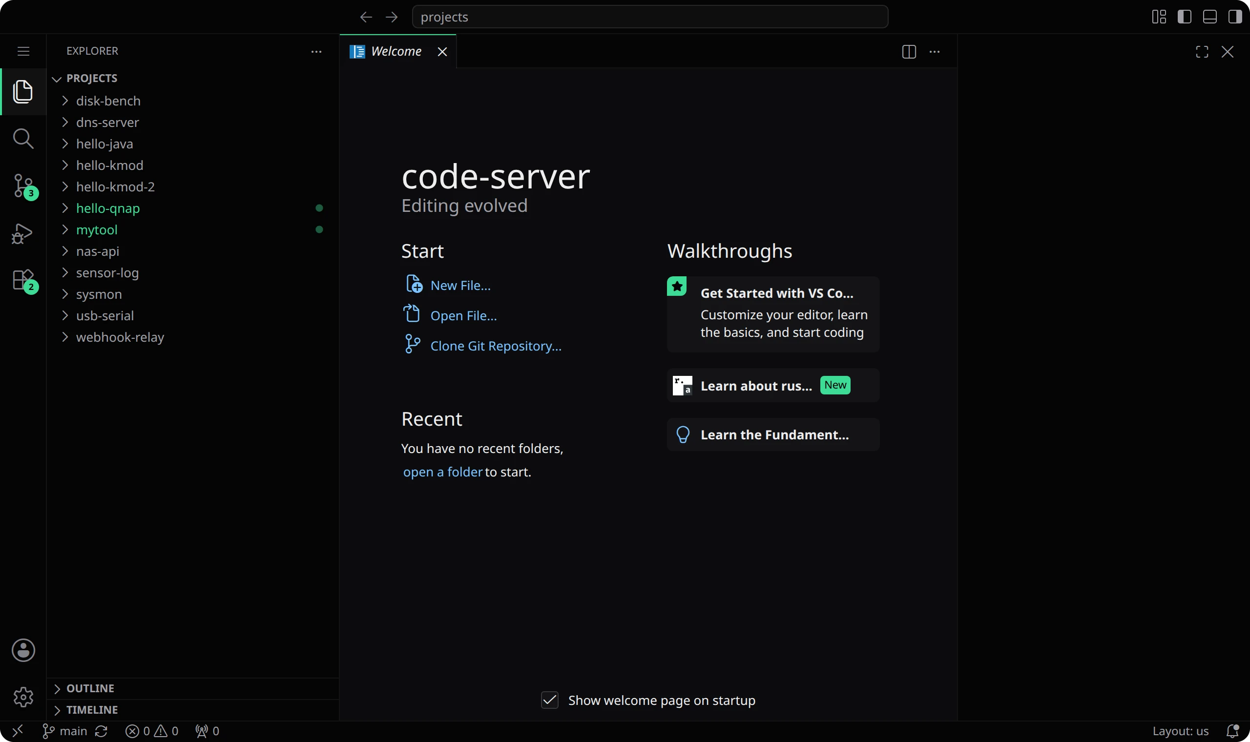Open Explorer Views and More Actions ellipsis

(x=316, y=51)
